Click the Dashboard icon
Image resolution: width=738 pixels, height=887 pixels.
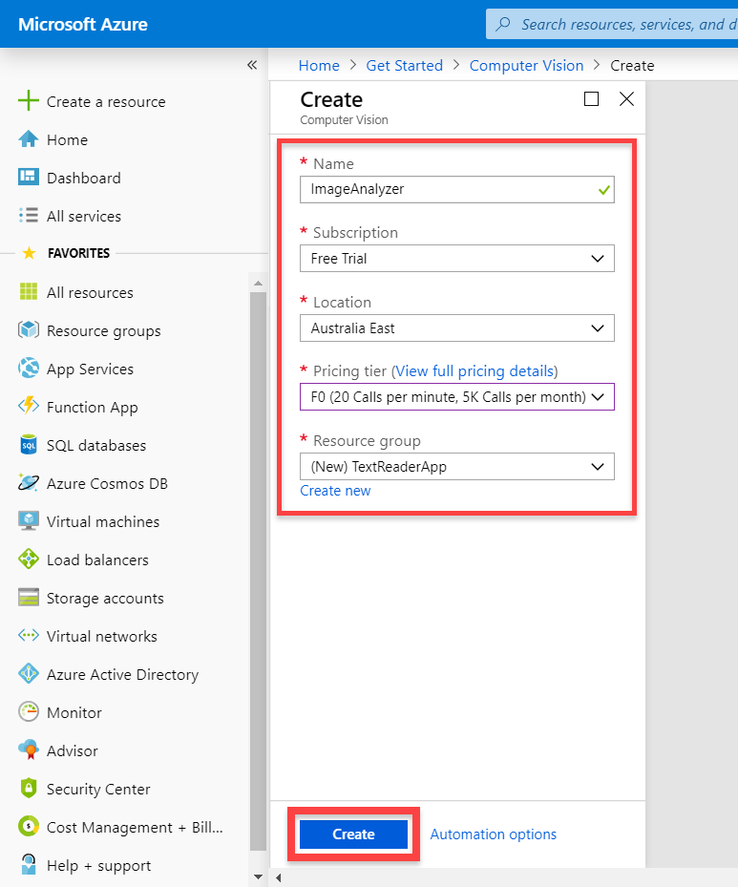29,177
